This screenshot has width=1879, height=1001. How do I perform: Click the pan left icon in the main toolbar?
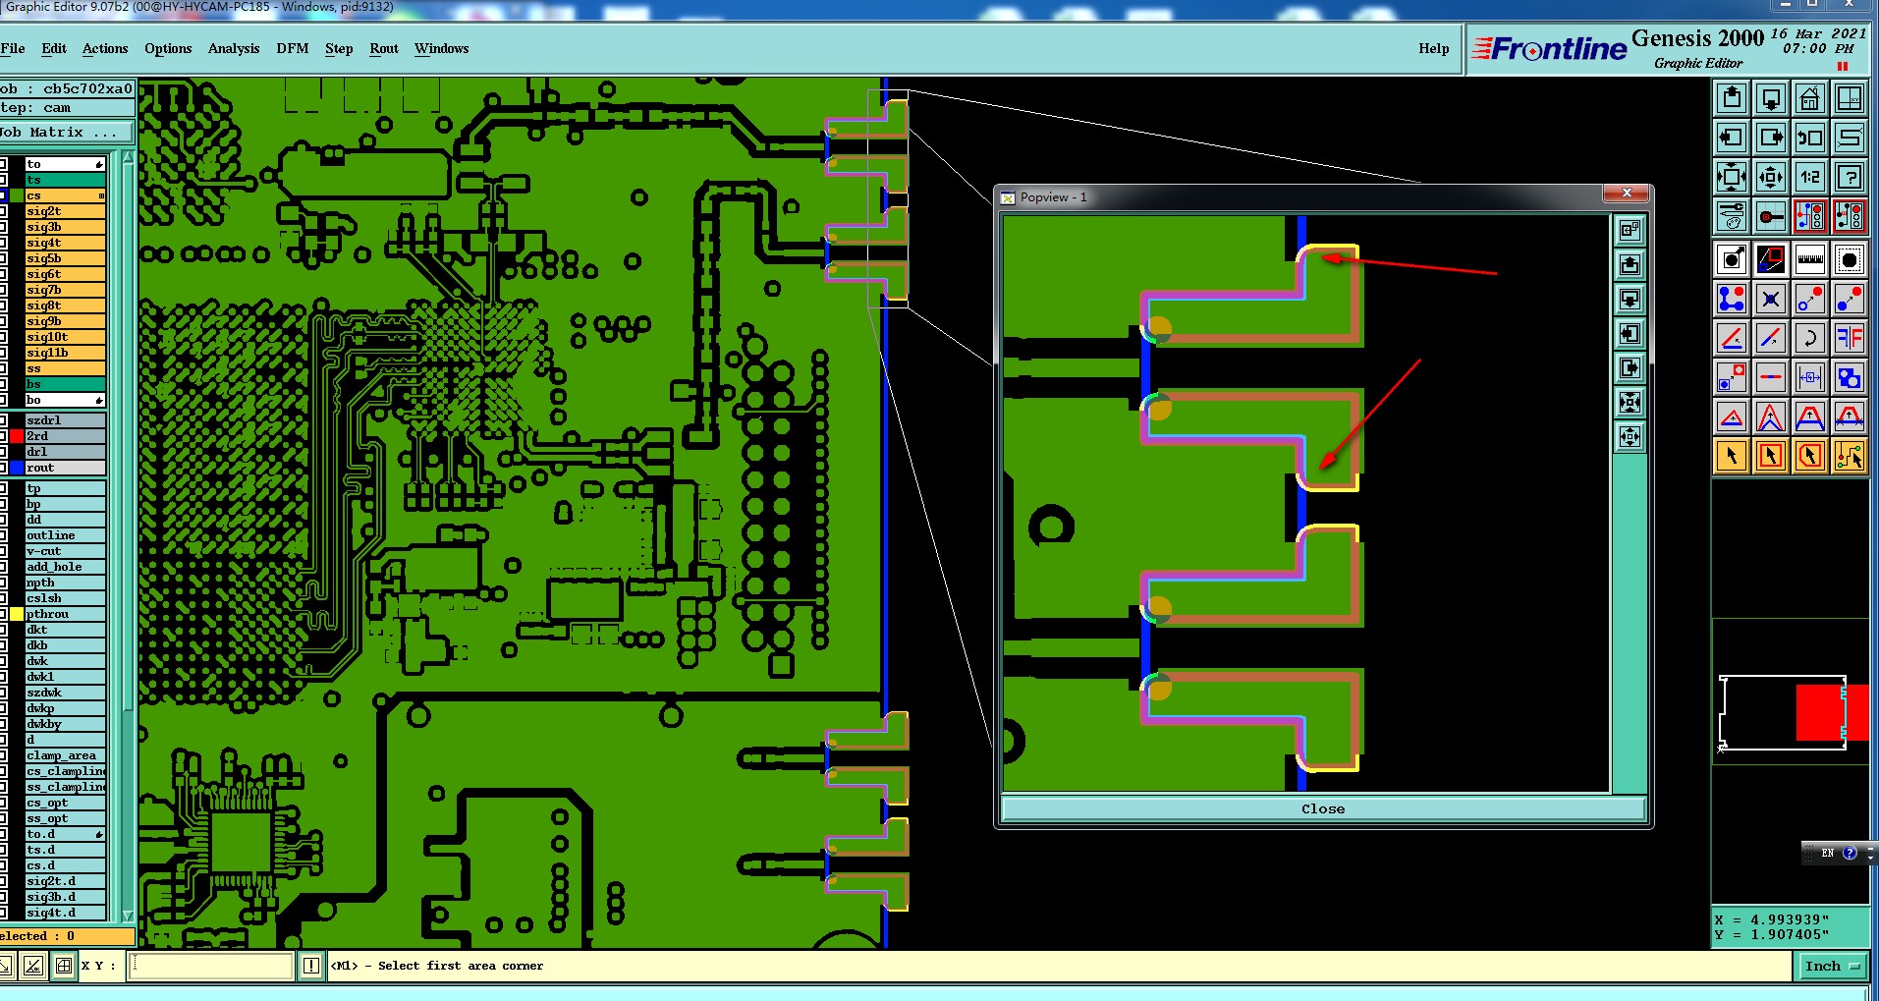pos(1732,138)
